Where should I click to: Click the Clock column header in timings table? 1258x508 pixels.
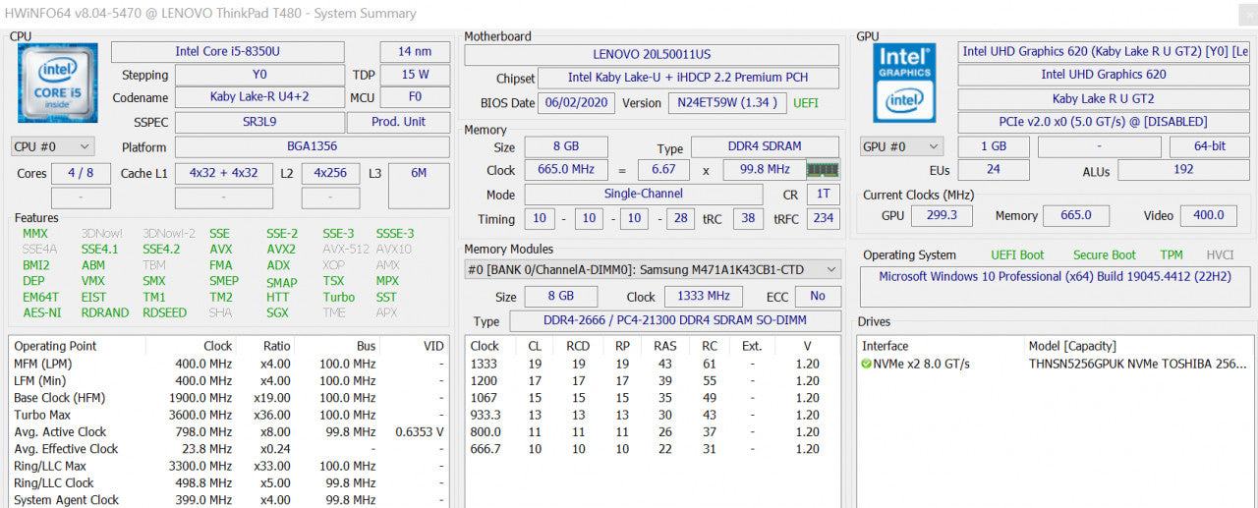(485, 346)
